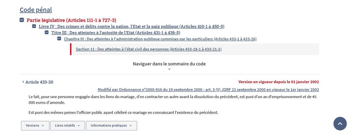Go to Livre IV crimes contre la nation

click(131, 26)
